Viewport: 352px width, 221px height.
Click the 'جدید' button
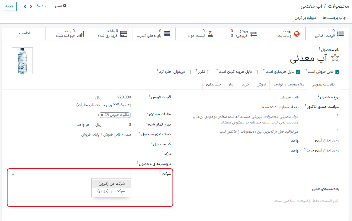(9, 6)
